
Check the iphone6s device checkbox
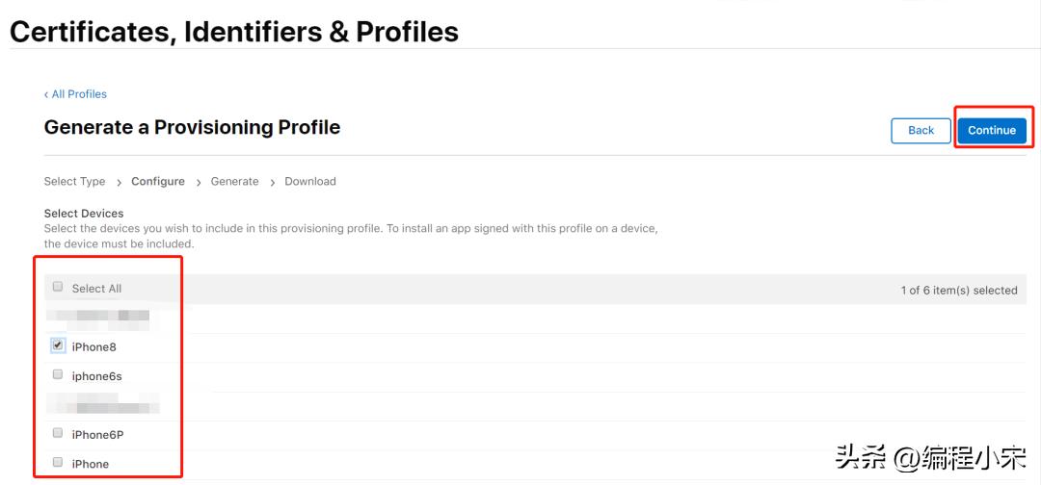coord(58,374)
